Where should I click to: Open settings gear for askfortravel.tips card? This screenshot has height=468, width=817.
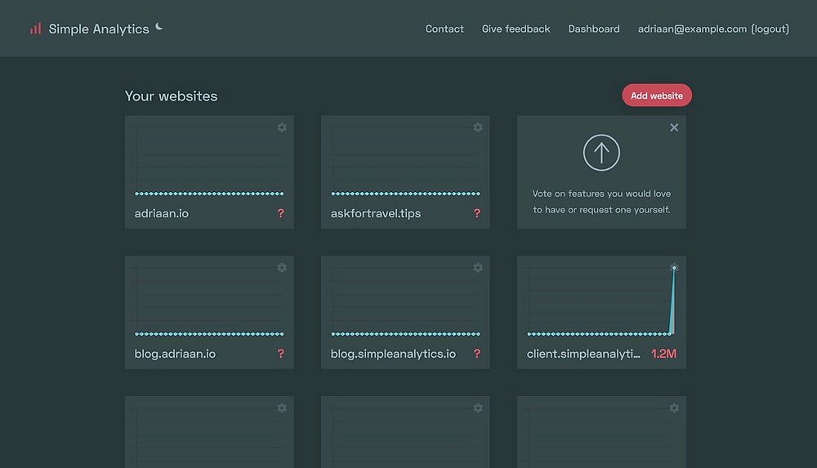click(478, 127)
